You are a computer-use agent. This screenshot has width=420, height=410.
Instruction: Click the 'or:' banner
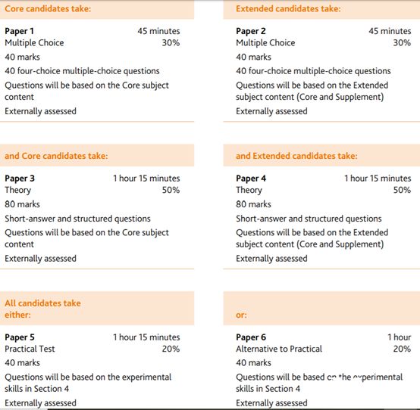click(x=321, y=309)
